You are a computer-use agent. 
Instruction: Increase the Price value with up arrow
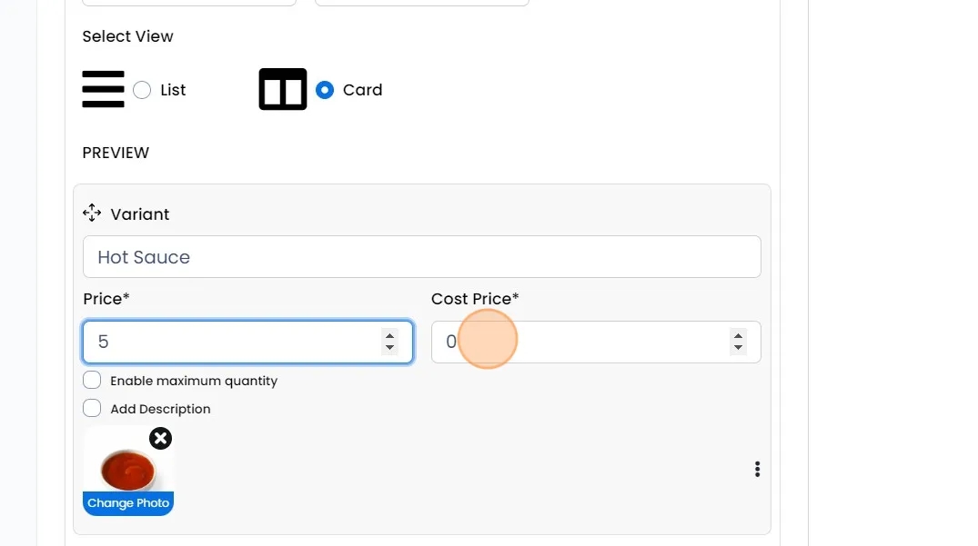pyautogui.click(x=389, y=335)
